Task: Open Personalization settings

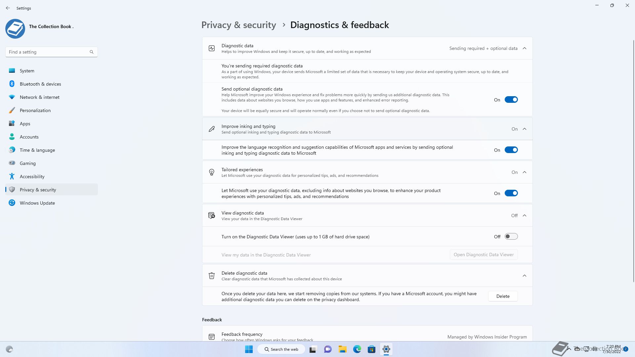Action: click(52, 110)
